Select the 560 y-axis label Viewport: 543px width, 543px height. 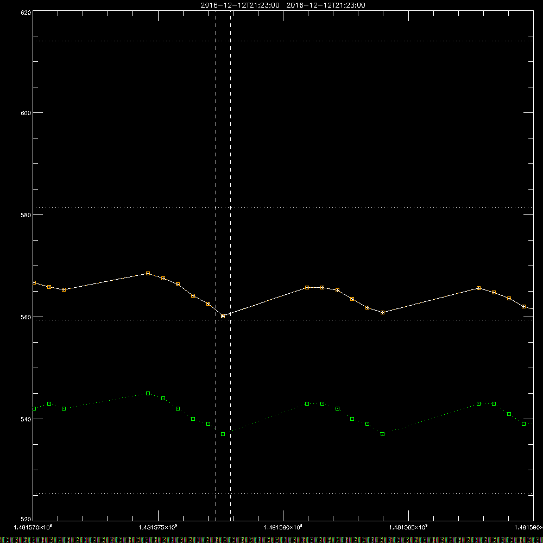click(x=26, y=317)
